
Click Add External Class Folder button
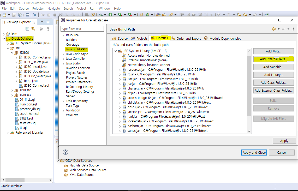coord(273,91)
